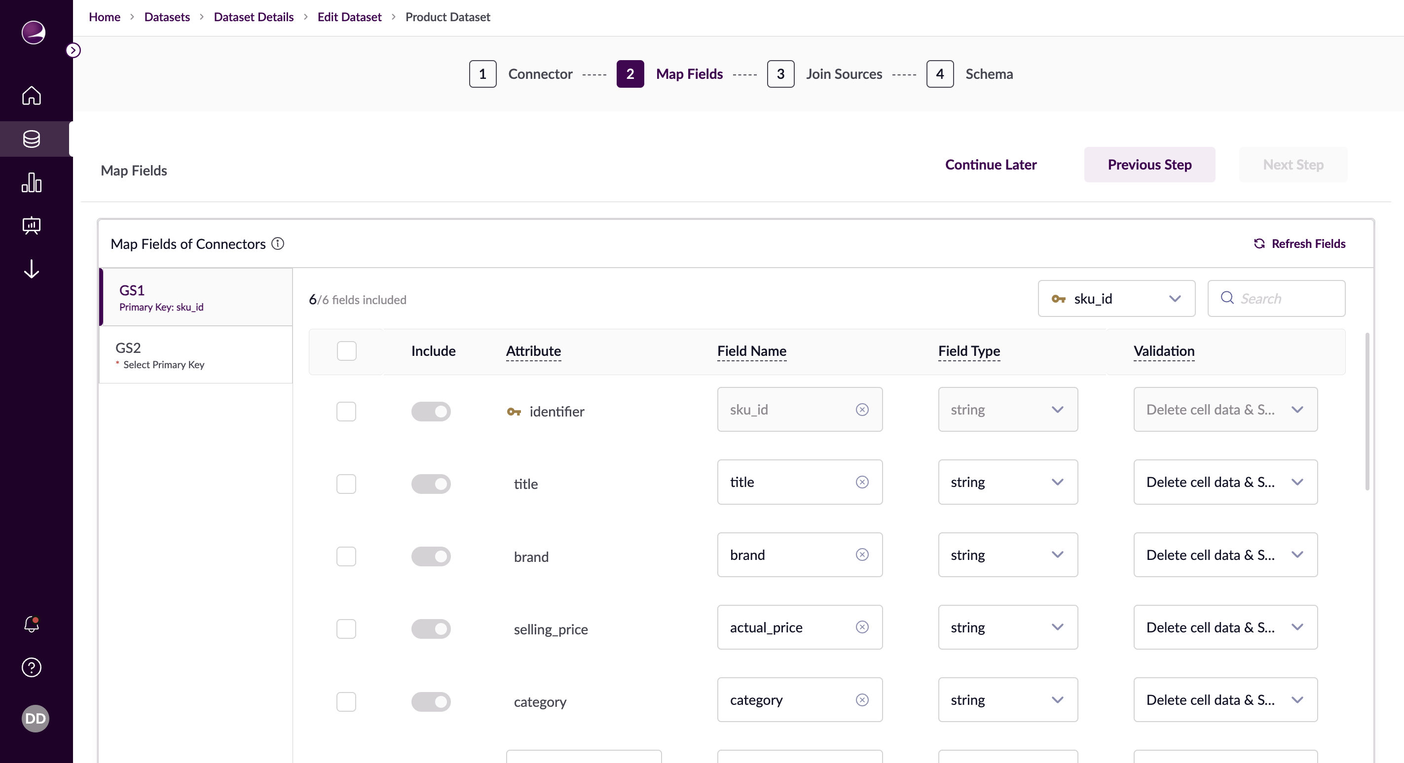
Task: View info tooltip beside Map Fields of Connectors
Action: pos(278,243)
